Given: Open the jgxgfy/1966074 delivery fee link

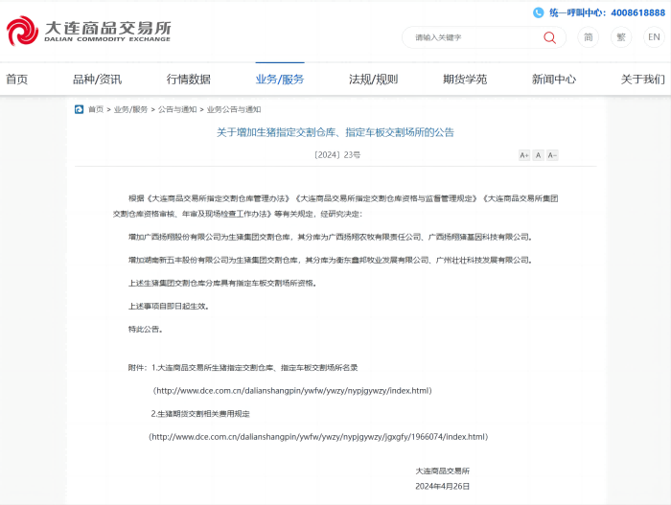Looking at the screenshot, I should coord(318,437).
